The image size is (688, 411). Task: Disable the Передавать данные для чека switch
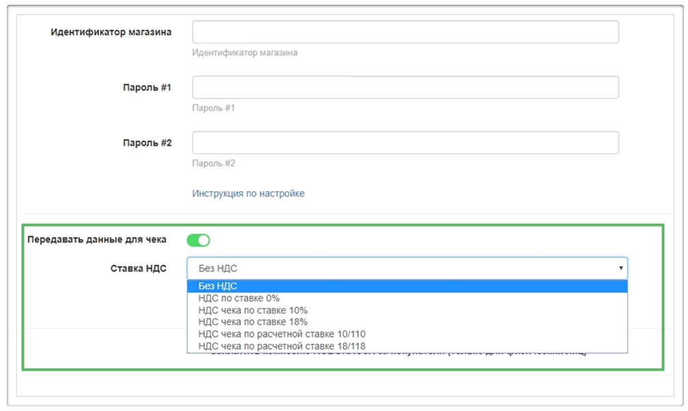pyautogui.click(x=198, y=240)
